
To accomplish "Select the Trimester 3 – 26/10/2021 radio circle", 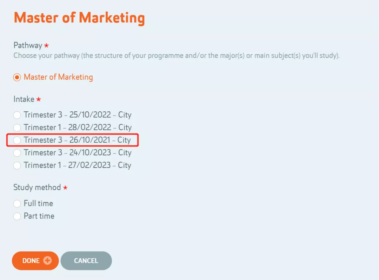I will pyautogui.click(x=17, y=140).
